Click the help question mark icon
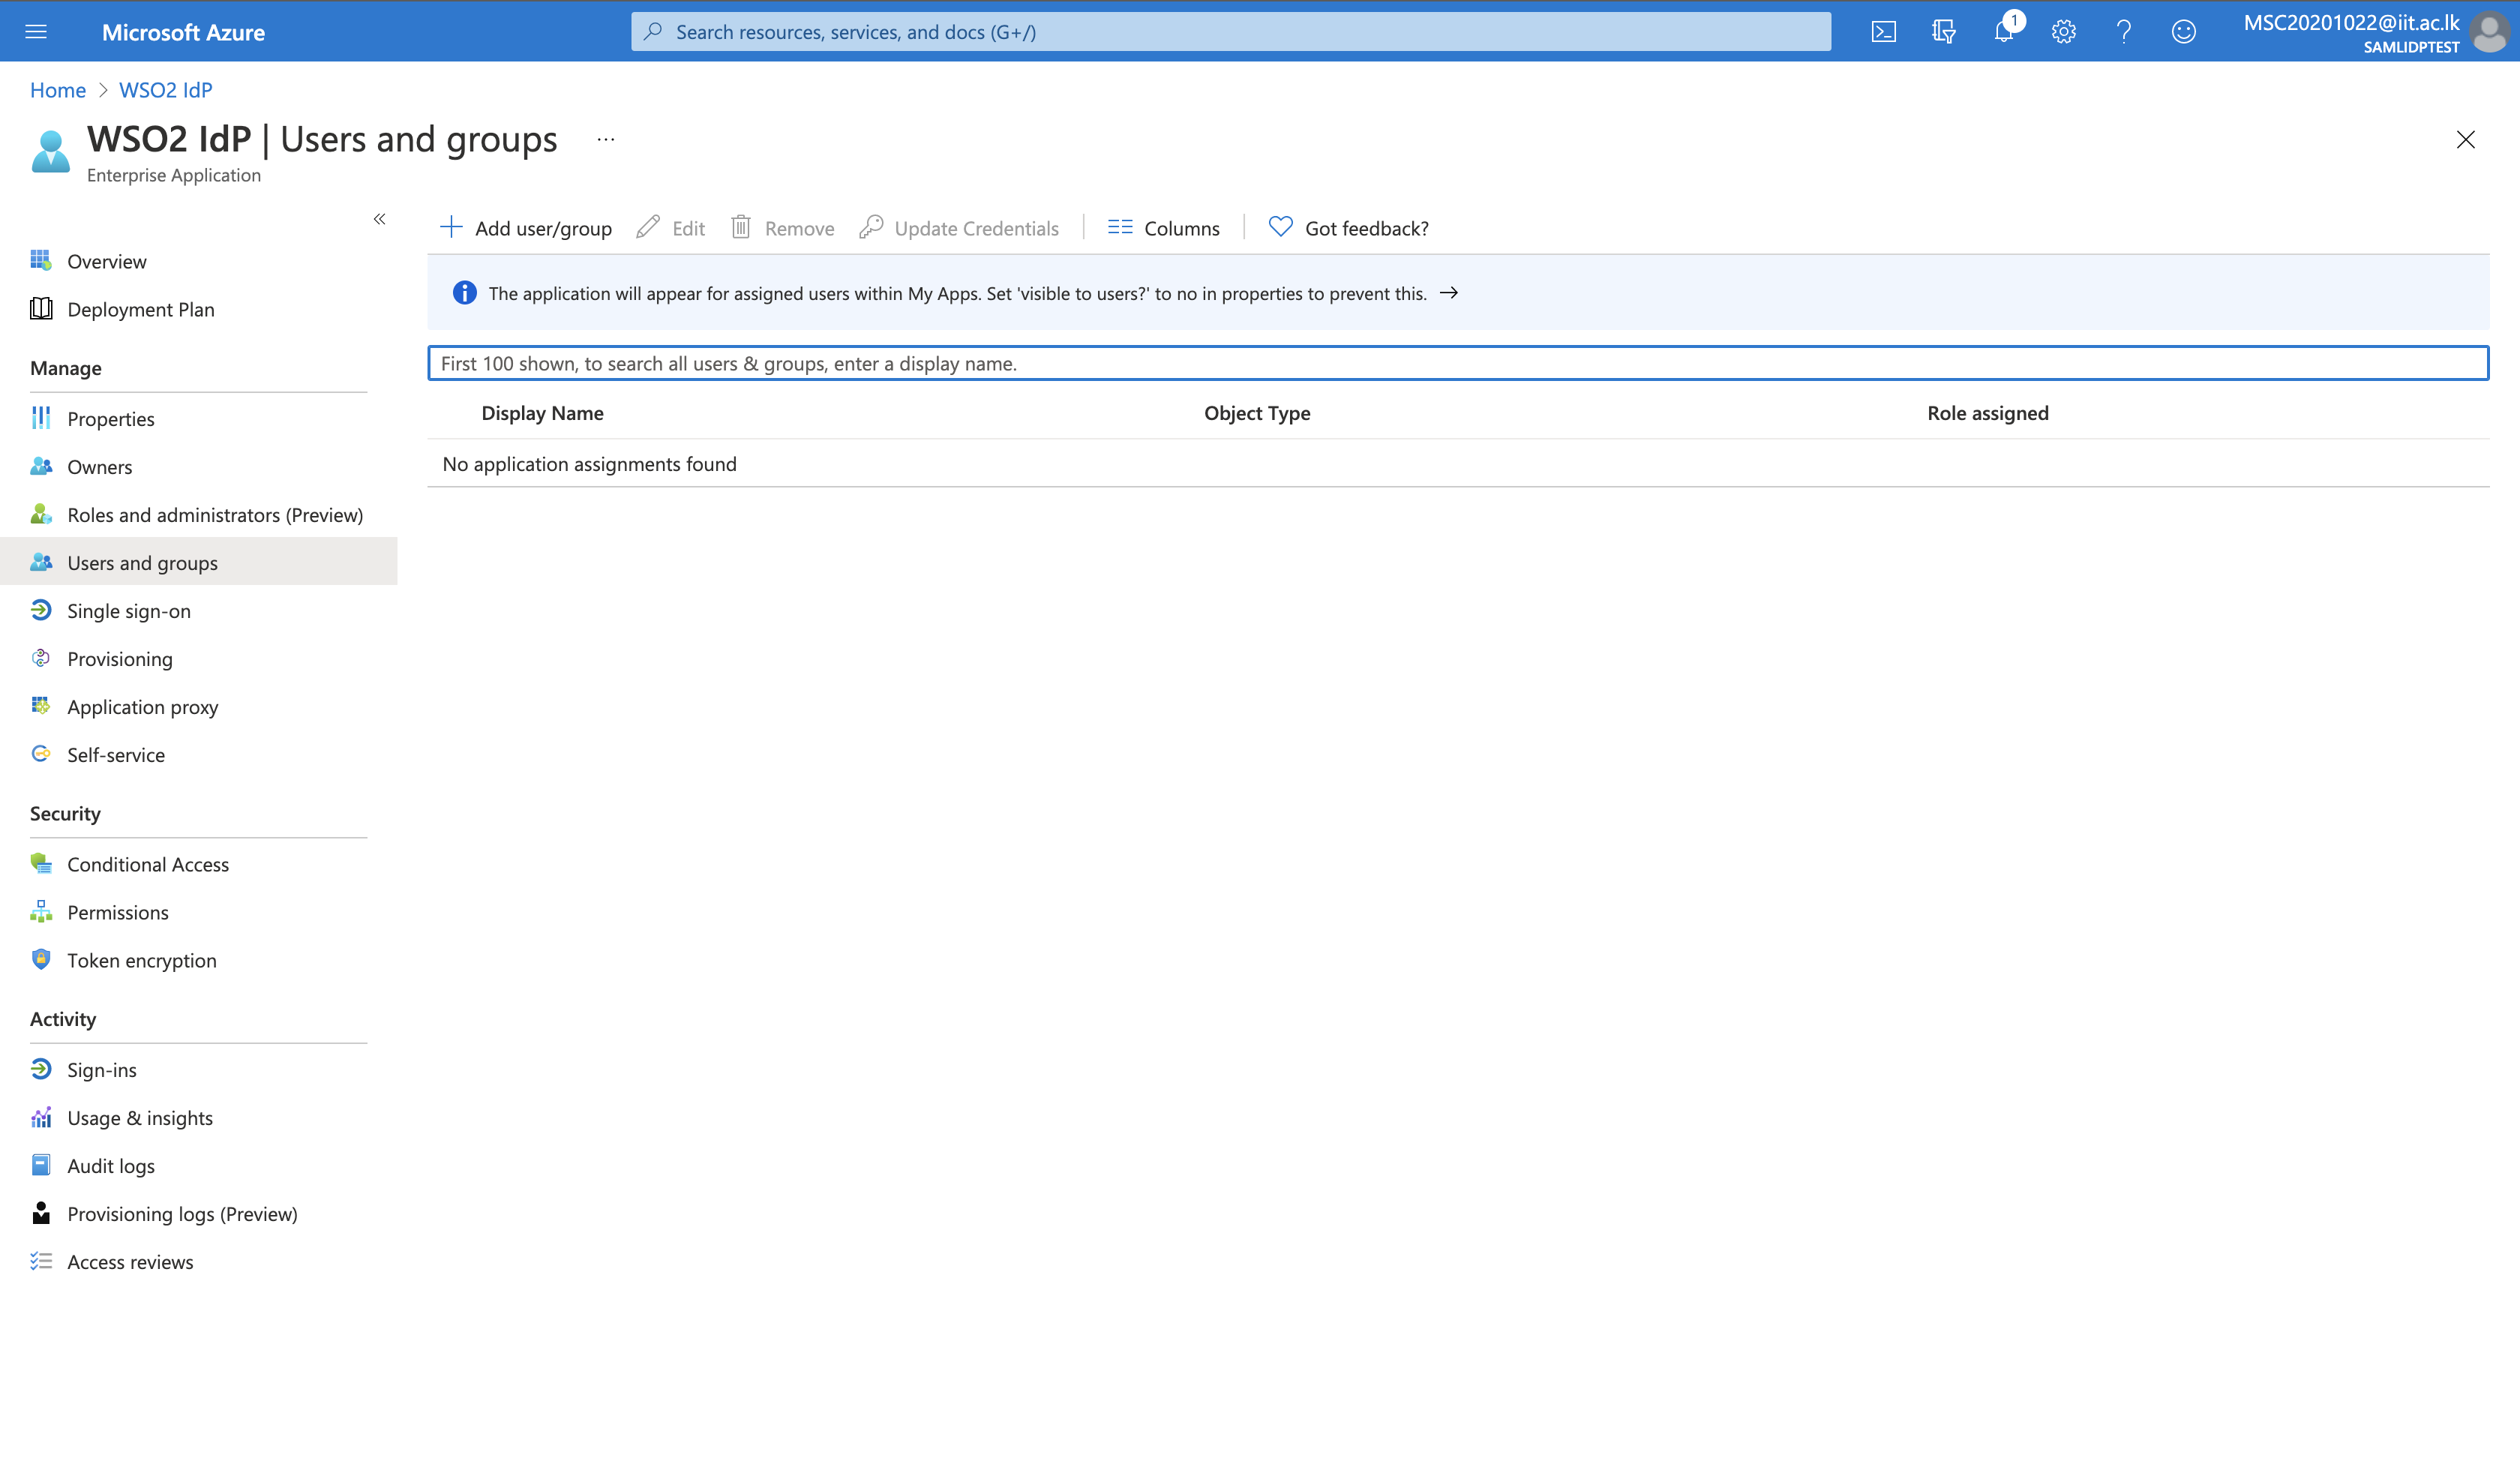2520x1458 pixels. (2123, 32)
